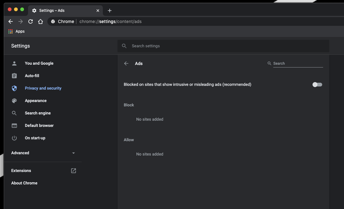
Task: Click the browser forward arrow
Action: 20,21
